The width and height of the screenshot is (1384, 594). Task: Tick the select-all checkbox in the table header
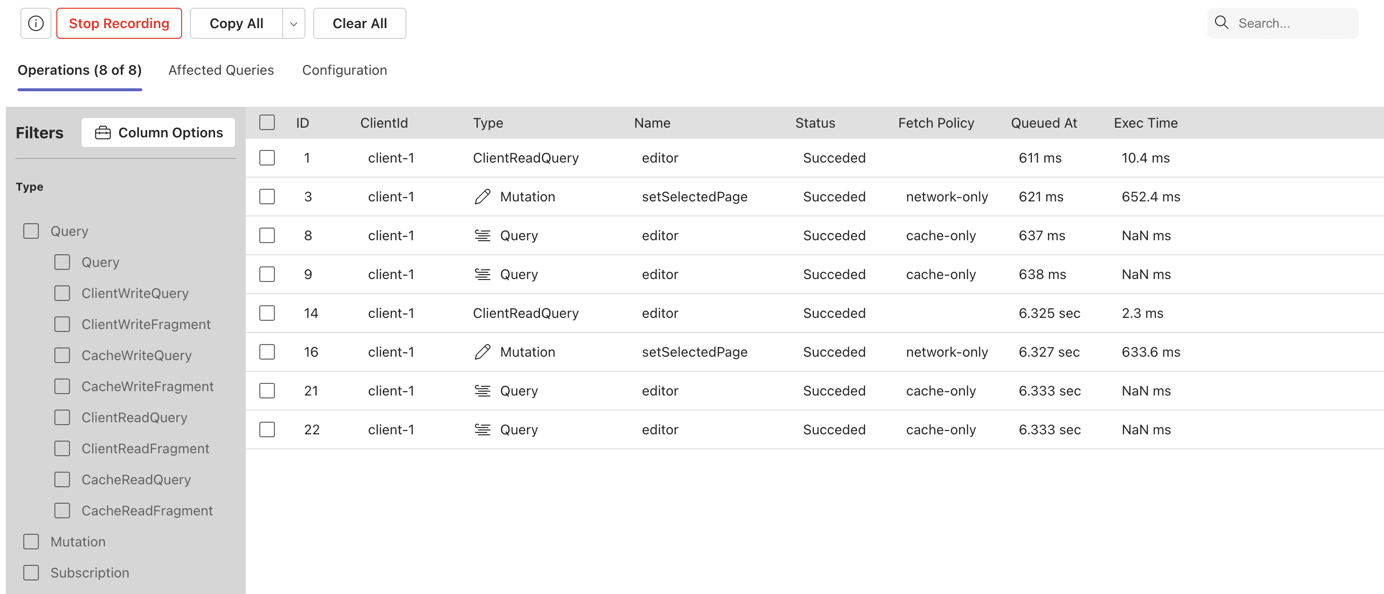[267, 122]
